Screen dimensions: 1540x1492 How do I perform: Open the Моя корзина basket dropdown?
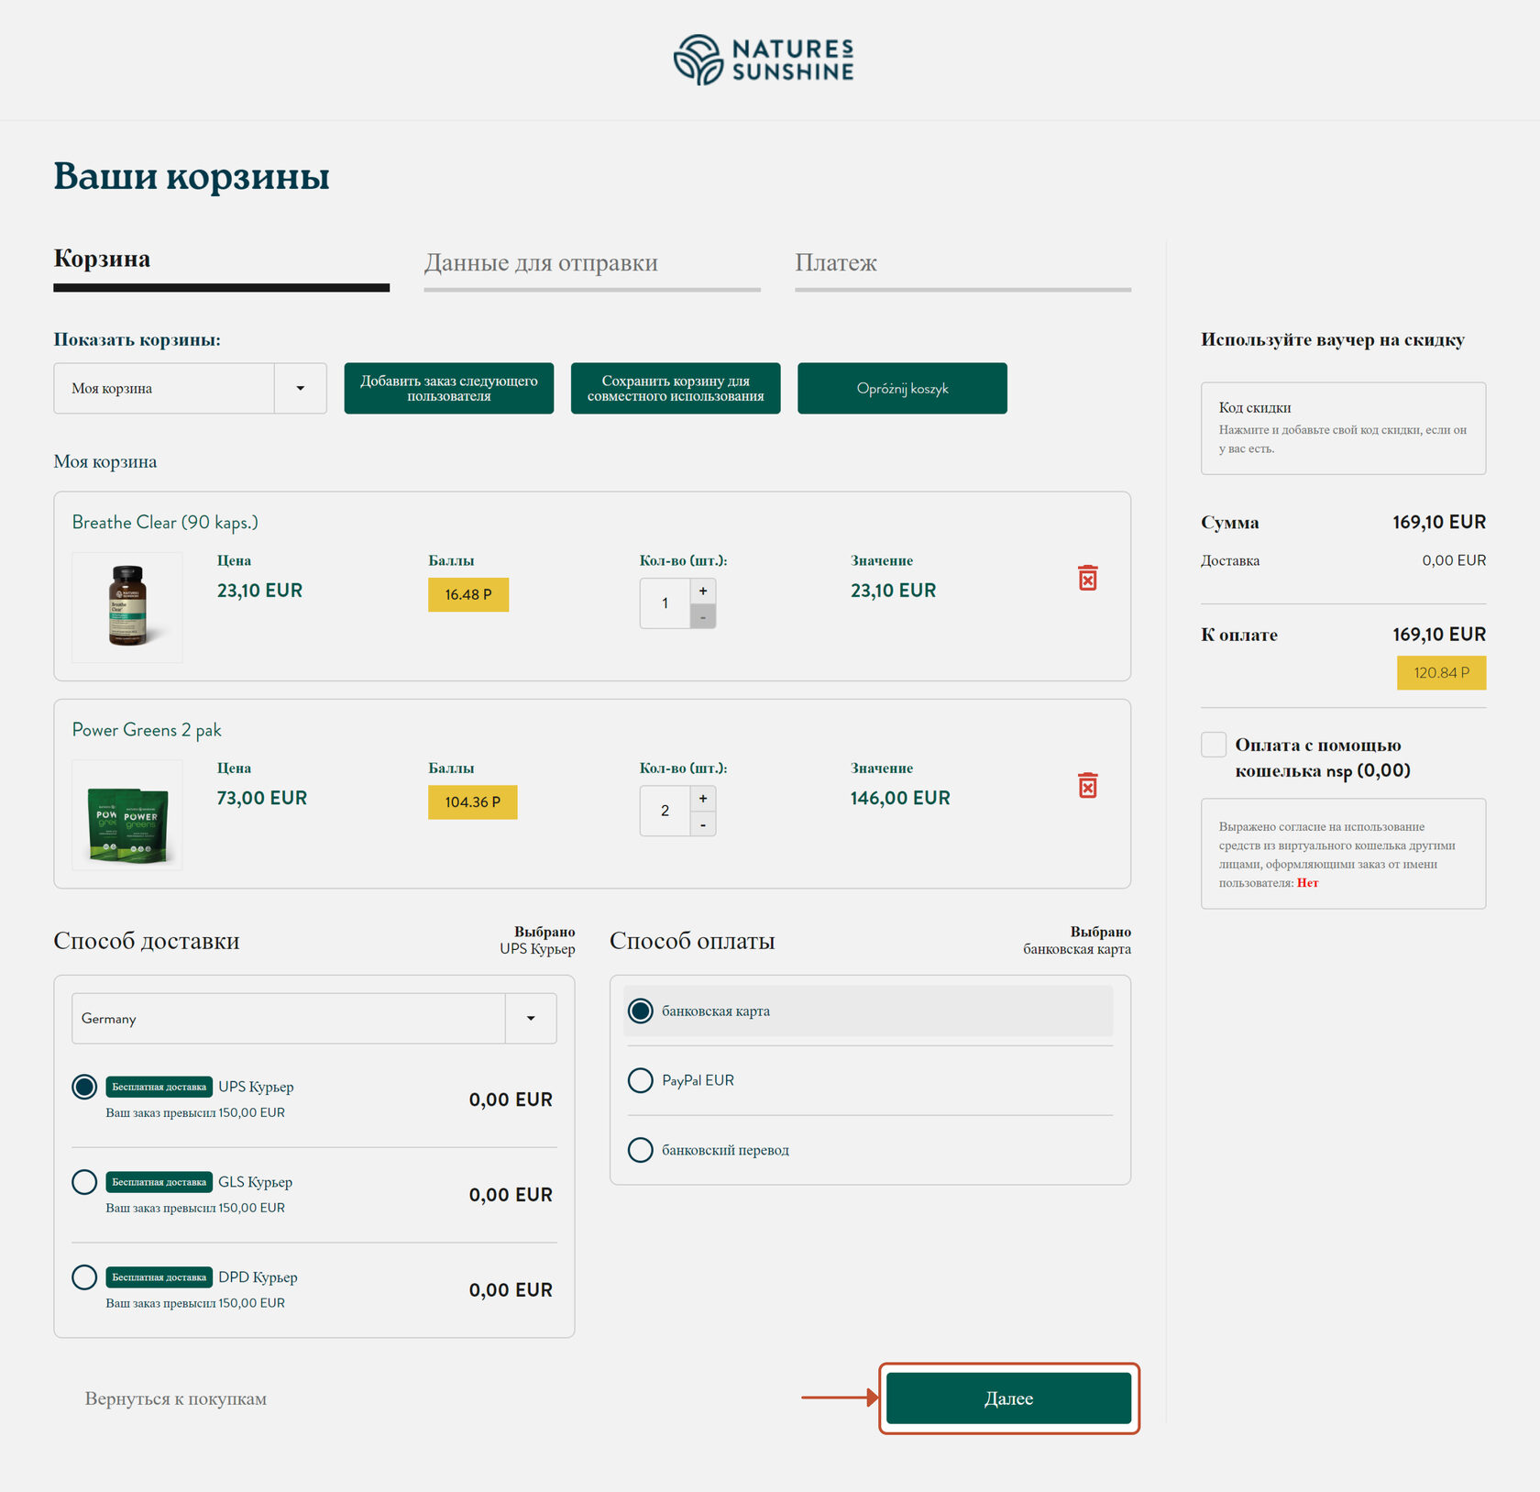[190, 388]
